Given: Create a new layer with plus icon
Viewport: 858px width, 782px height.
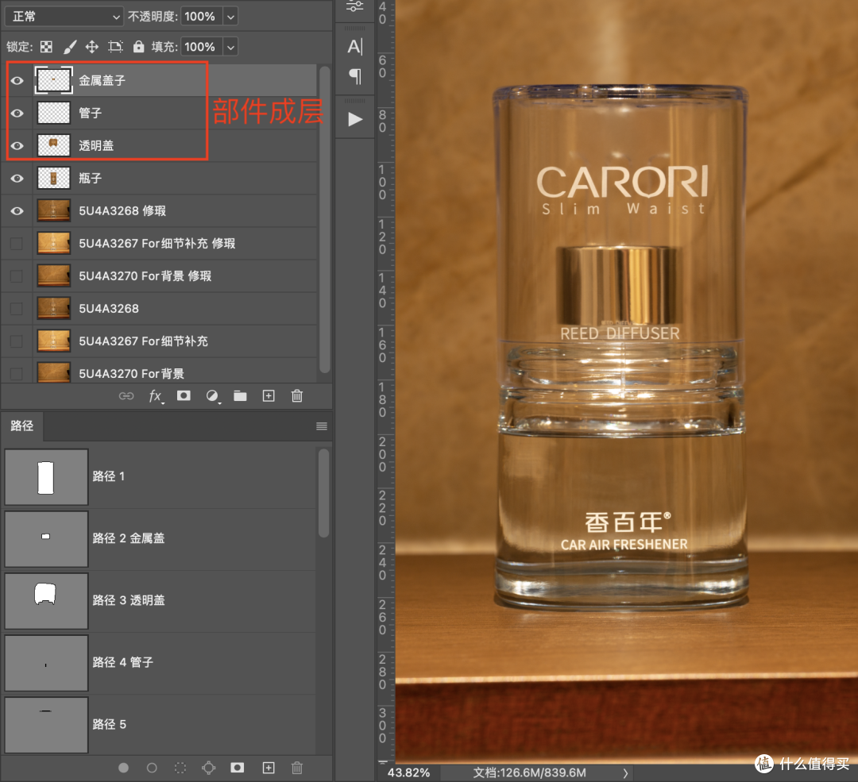Looking at the screenshot, I should (269, 396).
